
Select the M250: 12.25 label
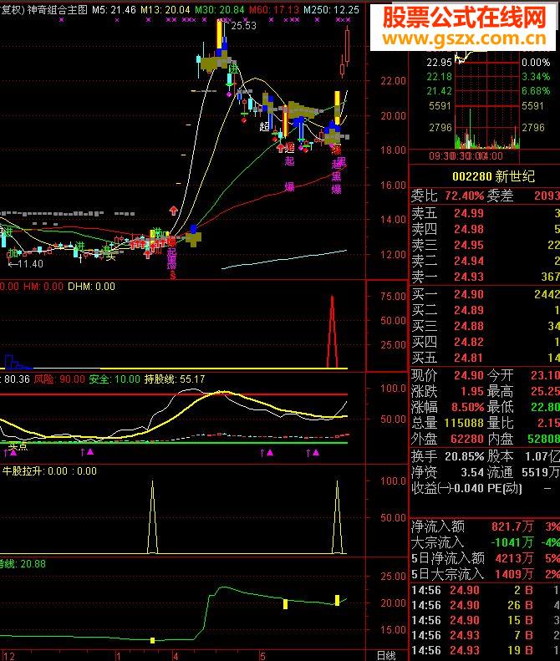pos(332,10)
